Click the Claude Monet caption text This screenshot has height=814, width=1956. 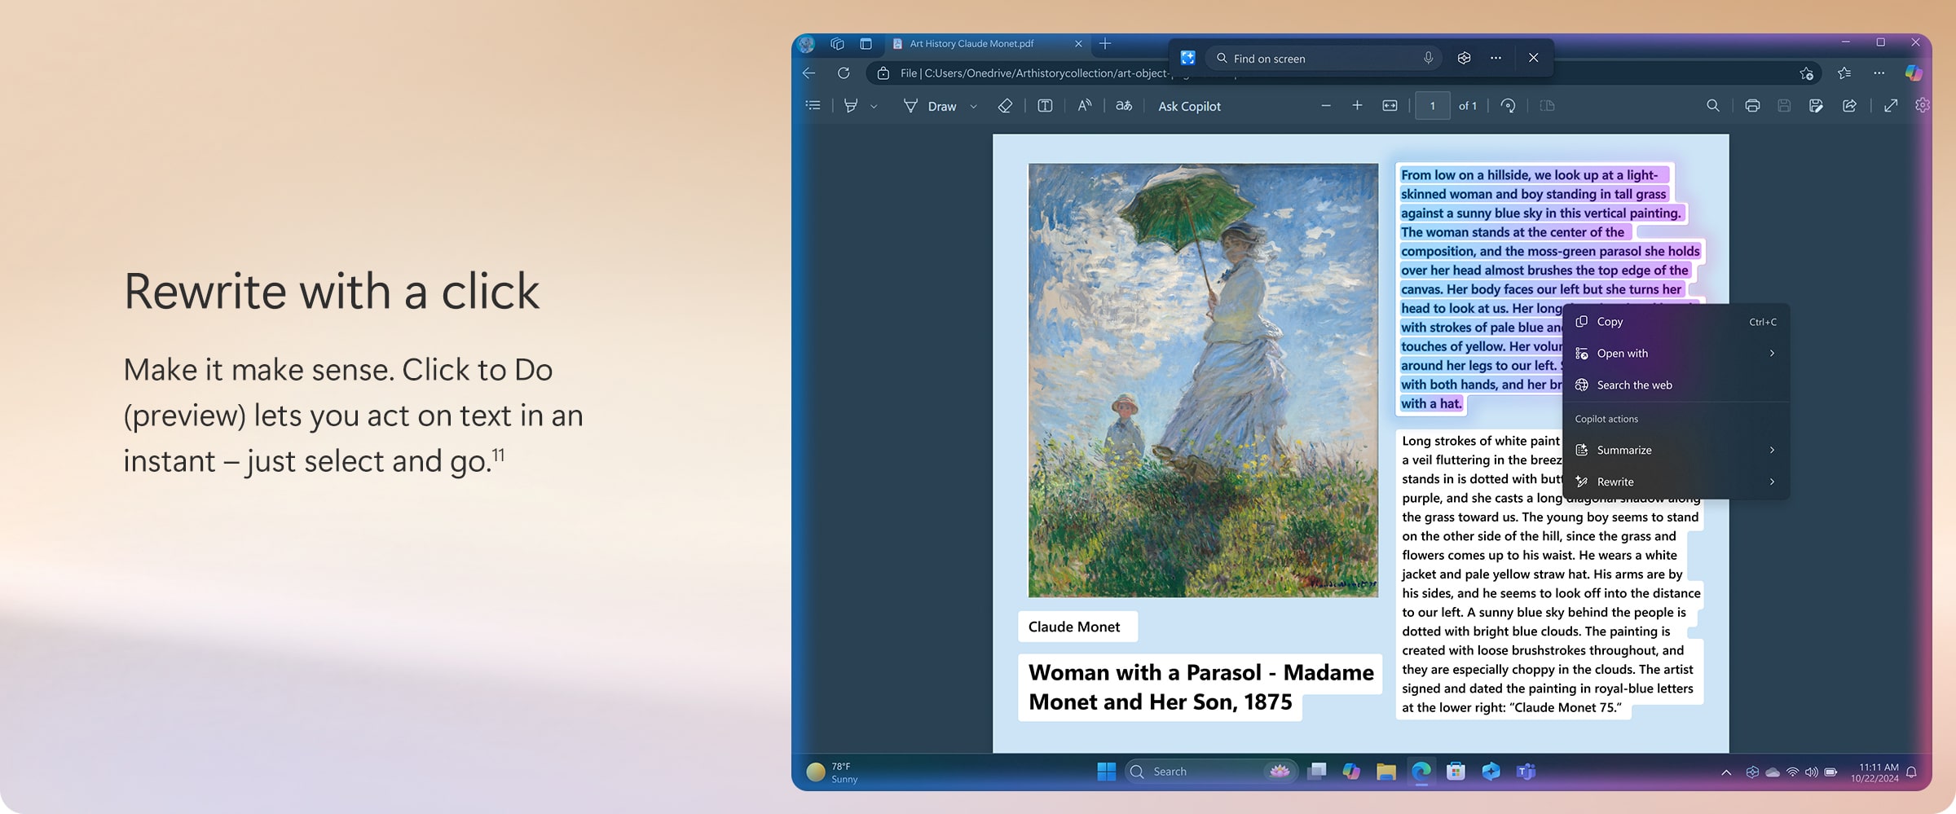1074,627
